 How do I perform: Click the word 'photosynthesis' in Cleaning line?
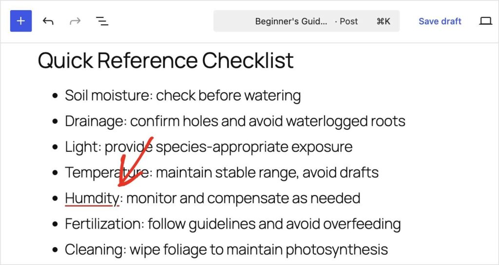click(x=336, y=250)
